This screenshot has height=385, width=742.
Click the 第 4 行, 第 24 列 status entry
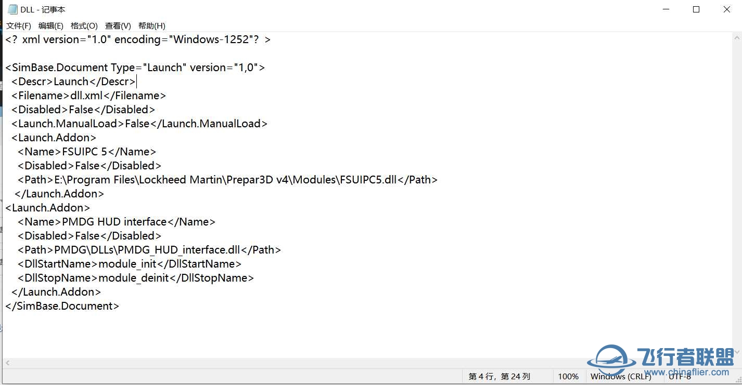click(500, 377)
